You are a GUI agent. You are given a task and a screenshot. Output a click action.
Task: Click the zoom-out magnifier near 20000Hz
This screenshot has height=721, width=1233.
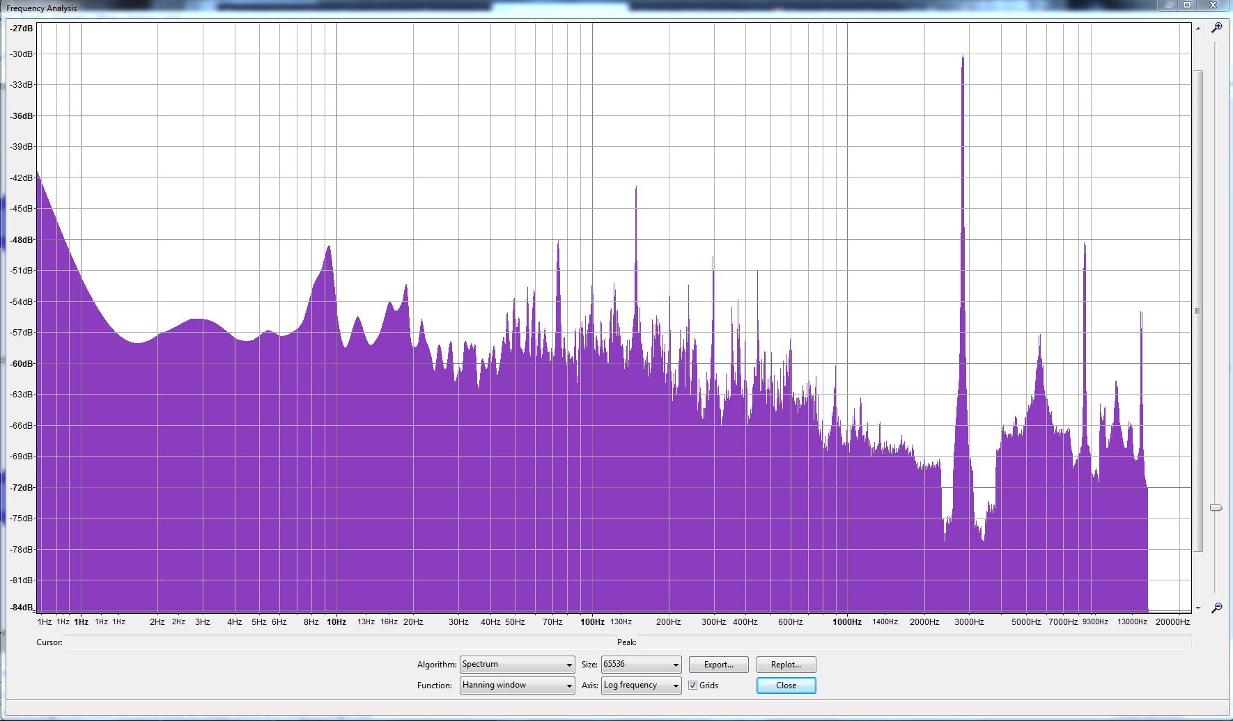[1217, 606]
